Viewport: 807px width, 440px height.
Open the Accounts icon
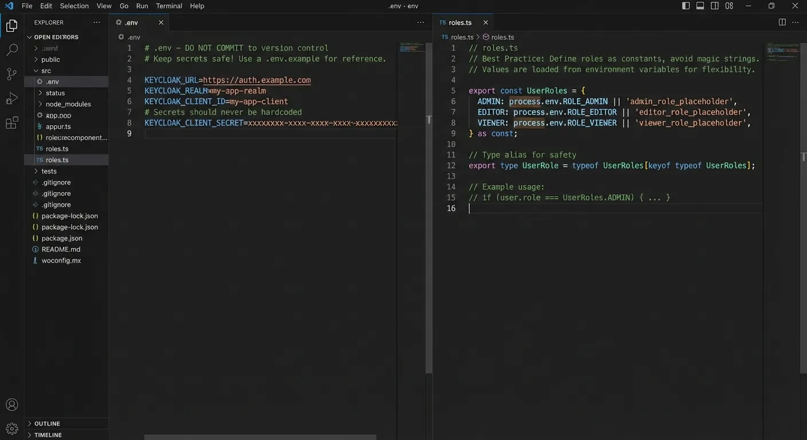pos(11,404)
